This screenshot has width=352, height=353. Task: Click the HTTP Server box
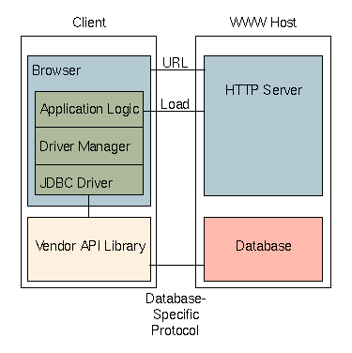click(x=263, y=126)
